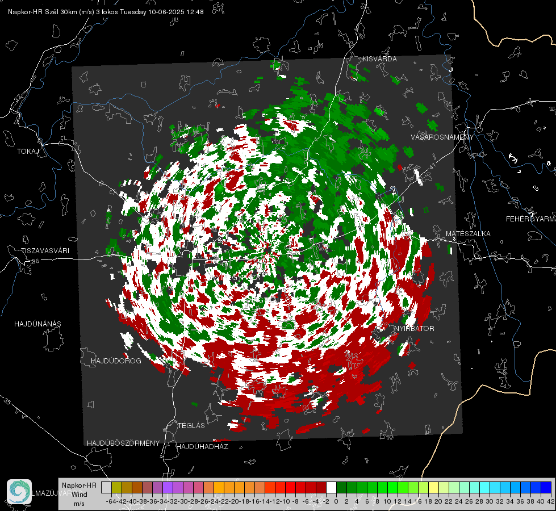Click road number 41 near Vásárosnamény

click(x=432, y=166)
